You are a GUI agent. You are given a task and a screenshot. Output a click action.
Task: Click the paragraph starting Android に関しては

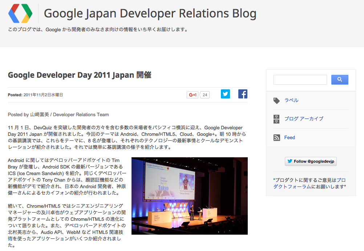[67, 177]
